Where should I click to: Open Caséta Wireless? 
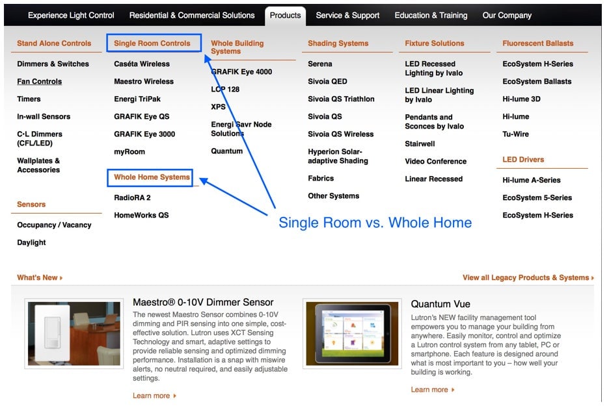tap(142, 64)
